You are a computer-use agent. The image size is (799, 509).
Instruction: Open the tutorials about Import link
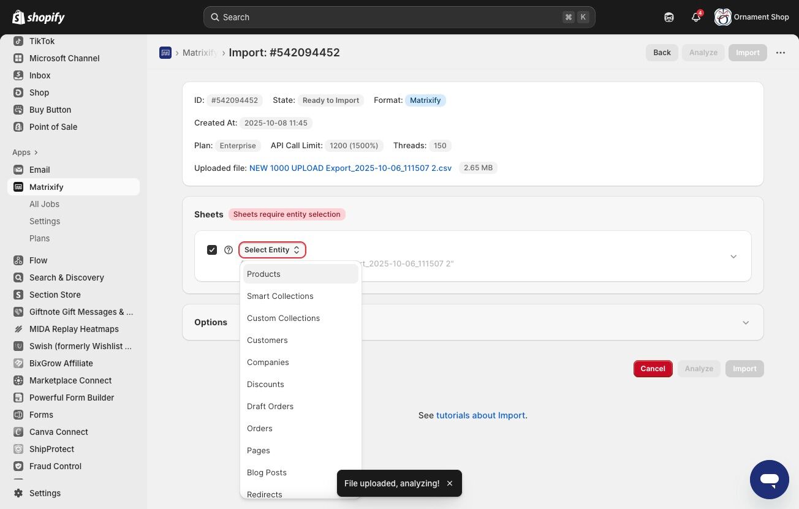tap(480, 415)
